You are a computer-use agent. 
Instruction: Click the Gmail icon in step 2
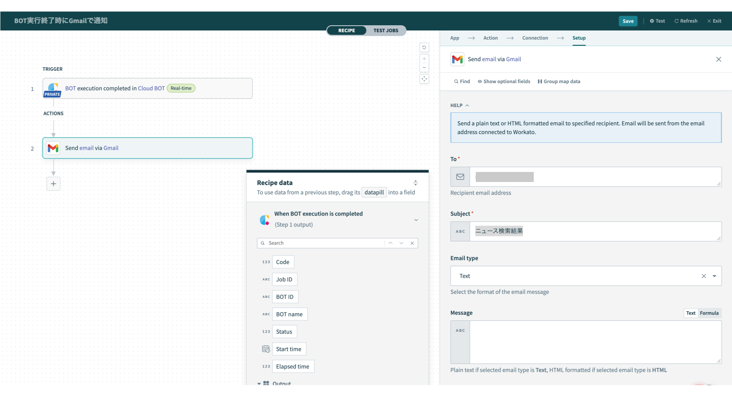(53, 148)
